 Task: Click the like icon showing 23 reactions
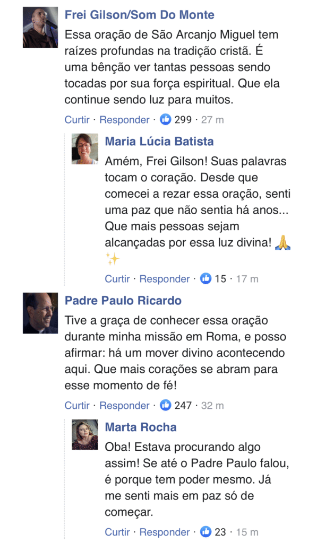(205, 532)
